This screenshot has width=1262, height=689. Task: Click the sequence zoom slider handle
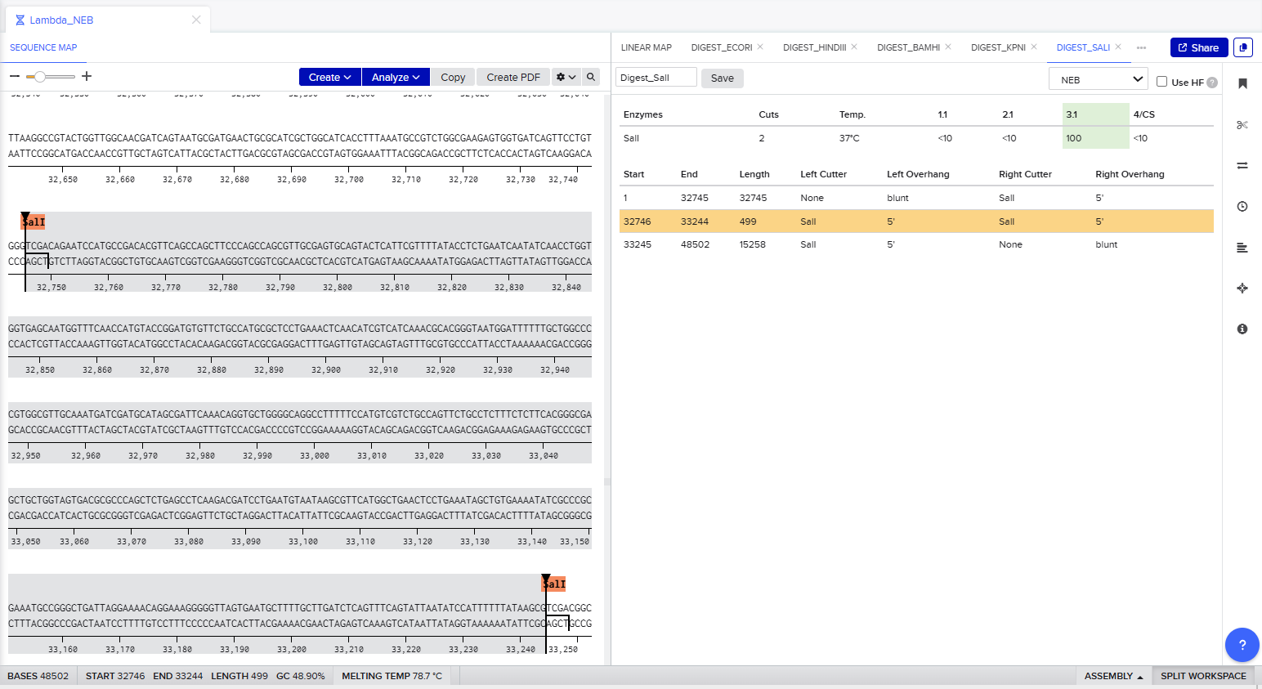(x=39, y=76)
